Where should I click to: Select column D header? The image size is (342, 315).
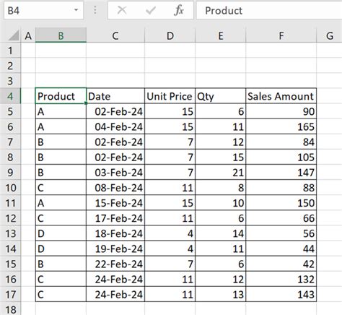[x=170, y=35]
